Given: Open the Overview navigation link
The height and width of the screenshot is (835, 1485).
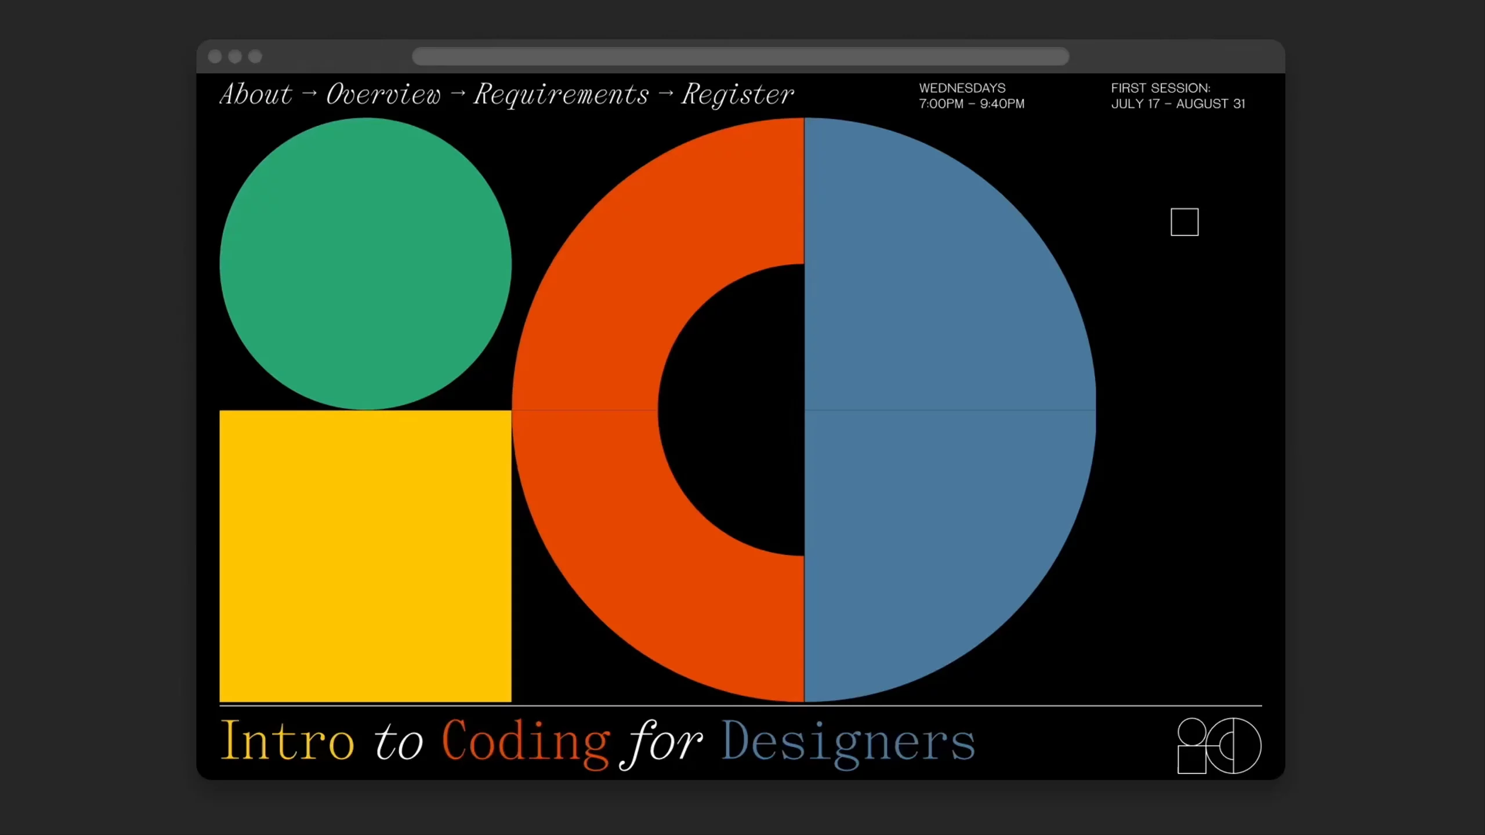Looking at the screenshot, I should [383, 95].
